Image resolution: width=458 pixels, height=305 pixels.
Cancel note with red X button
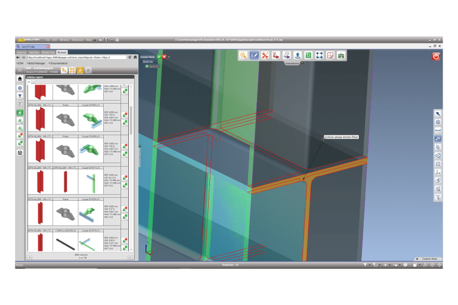coord(164,57)
